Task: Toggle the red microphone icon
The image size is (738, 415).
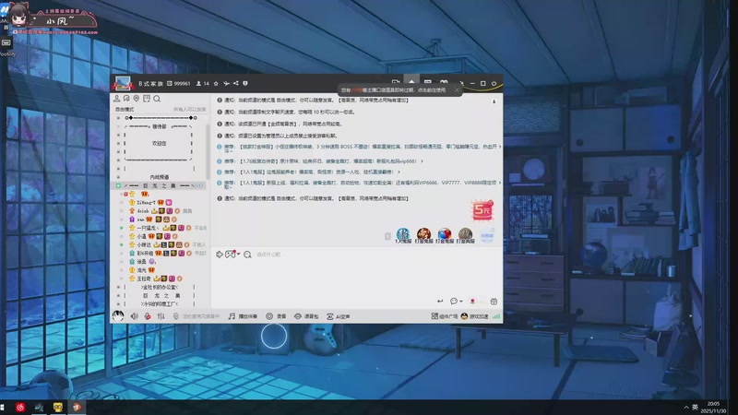Action: (148, 316)
